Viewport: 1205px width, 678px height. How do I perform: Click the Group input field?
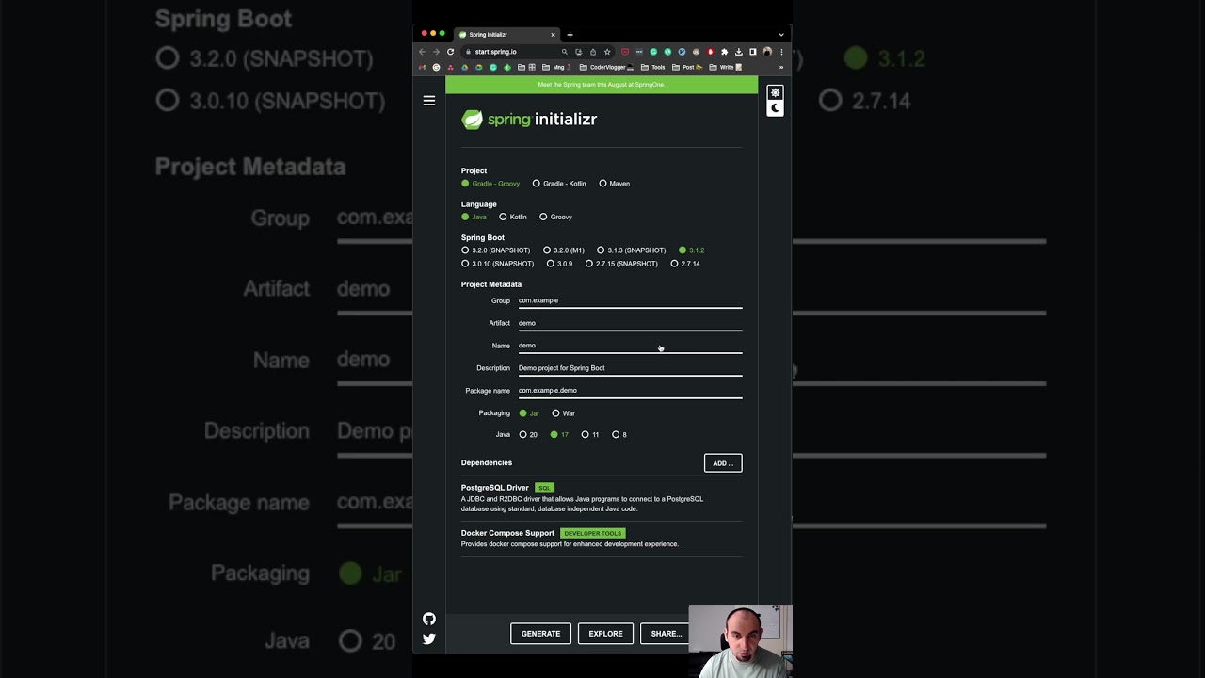click(x=630, y=300)
